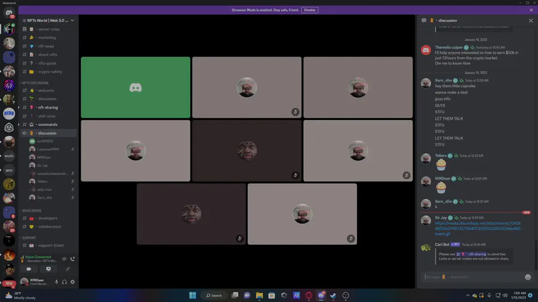
Task: Disconnect from the voice channel
Action: (x=72, y=259)
